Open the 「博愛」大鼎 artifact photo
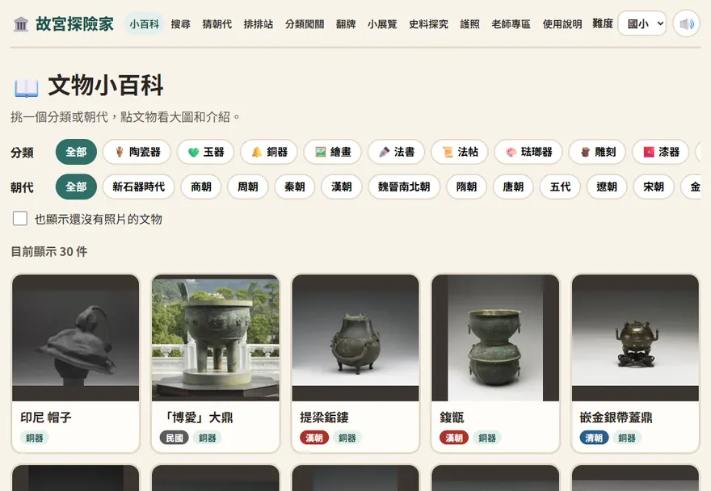Image resolution: width=711 pixels, height=491 pixels. 216,338
